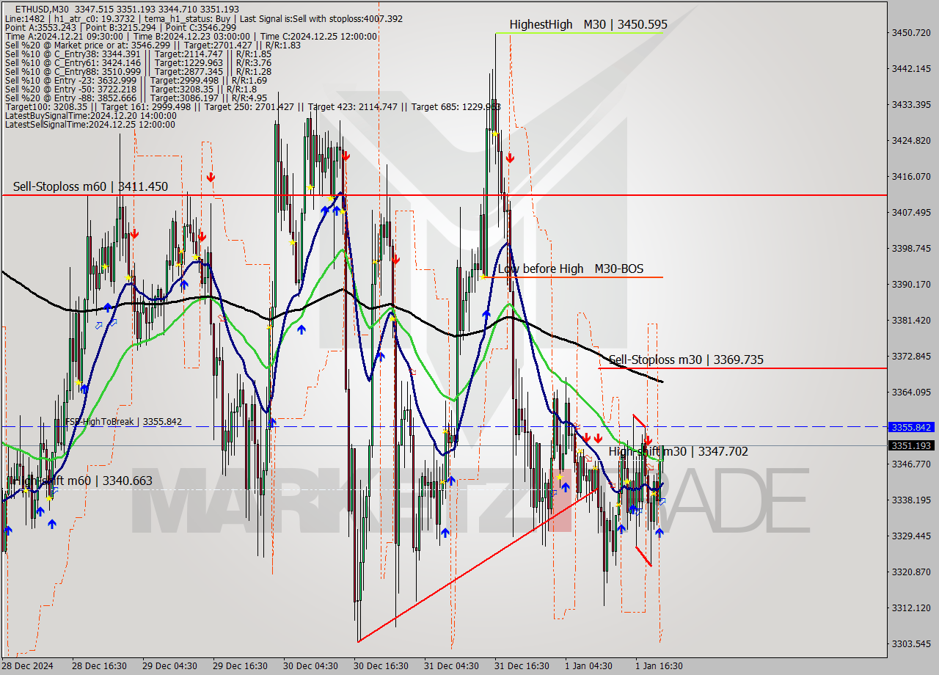Click the 'Sell-Stoploss m30 | 3369.735' label
Viewport: 939px width, 675px height.
pos(686,360)
